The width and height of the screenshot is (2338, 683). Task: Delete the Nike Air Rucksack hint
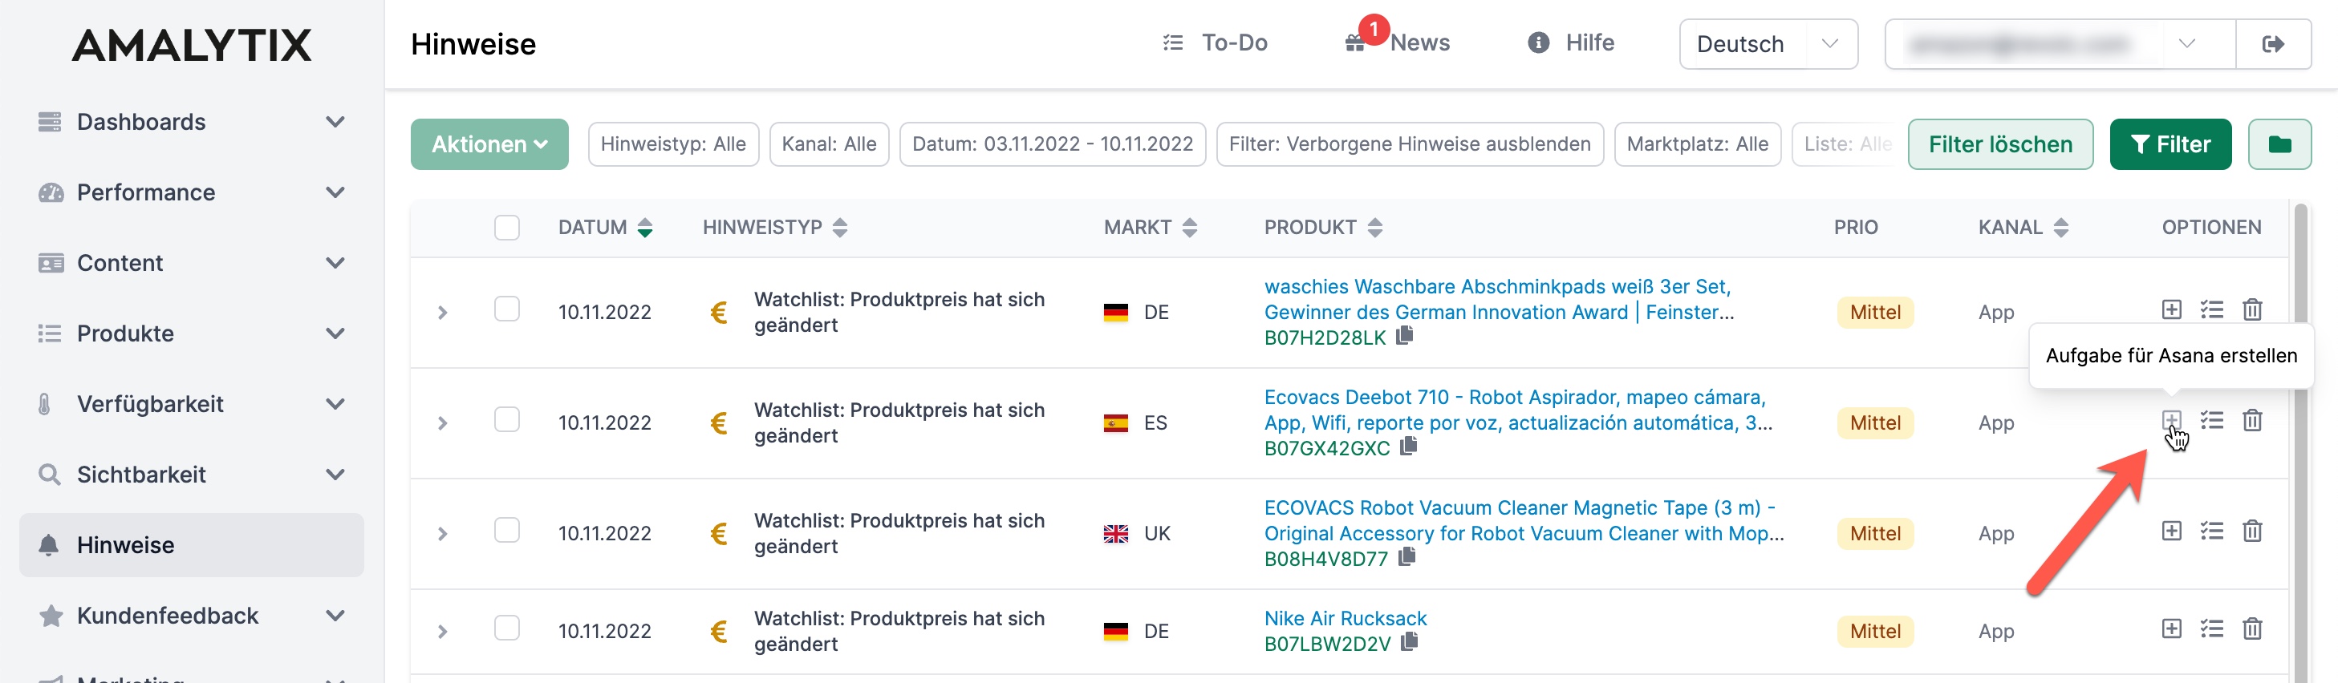tap(2252, 628)
